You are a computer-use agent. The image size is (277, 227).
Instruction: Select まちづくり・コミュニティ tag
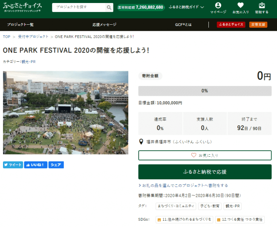(x=176, y=206)
